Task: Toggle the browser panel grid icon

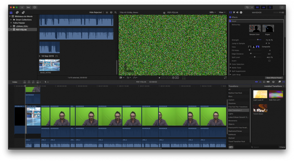Action: 257,7
